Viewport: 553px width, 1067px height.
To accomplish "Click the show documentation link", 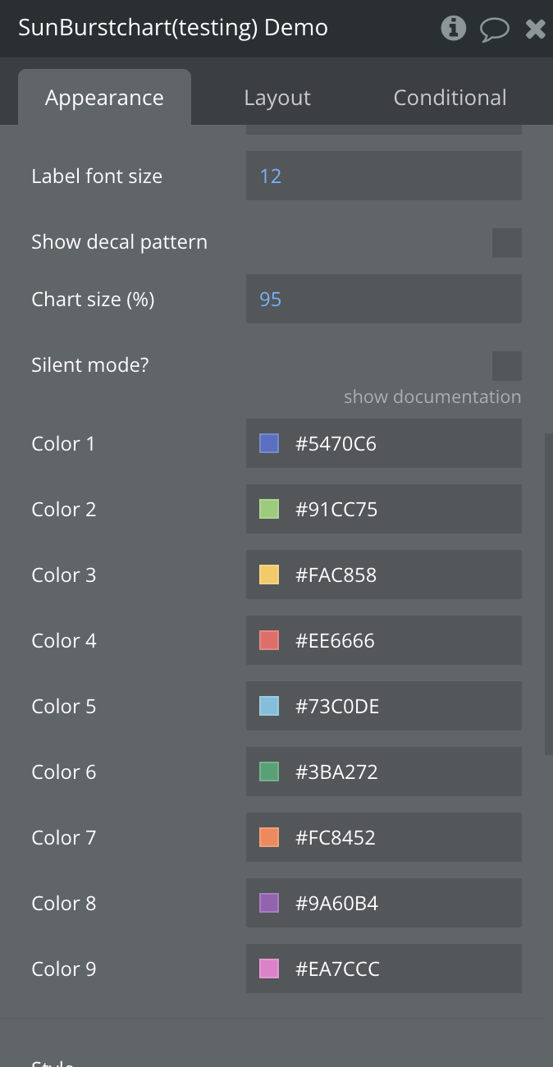I will (x=432, y=397).
